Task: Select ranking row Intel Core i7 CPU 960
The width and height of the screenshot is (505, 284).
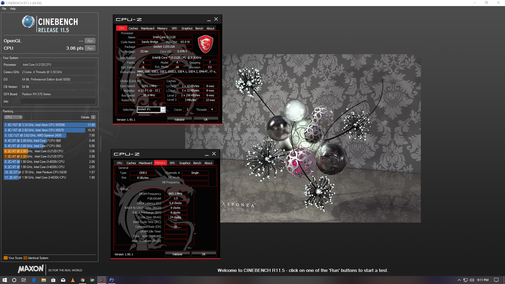Action: 50,141
